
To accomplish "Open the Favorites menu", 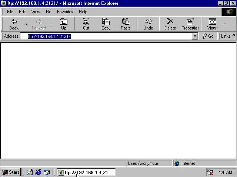I will coord(65,12).
